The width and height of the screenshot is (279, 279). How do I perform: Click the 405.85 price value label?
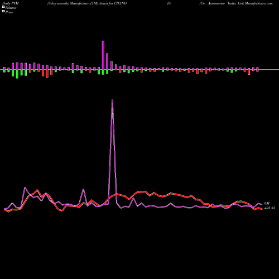coord(270,208)
